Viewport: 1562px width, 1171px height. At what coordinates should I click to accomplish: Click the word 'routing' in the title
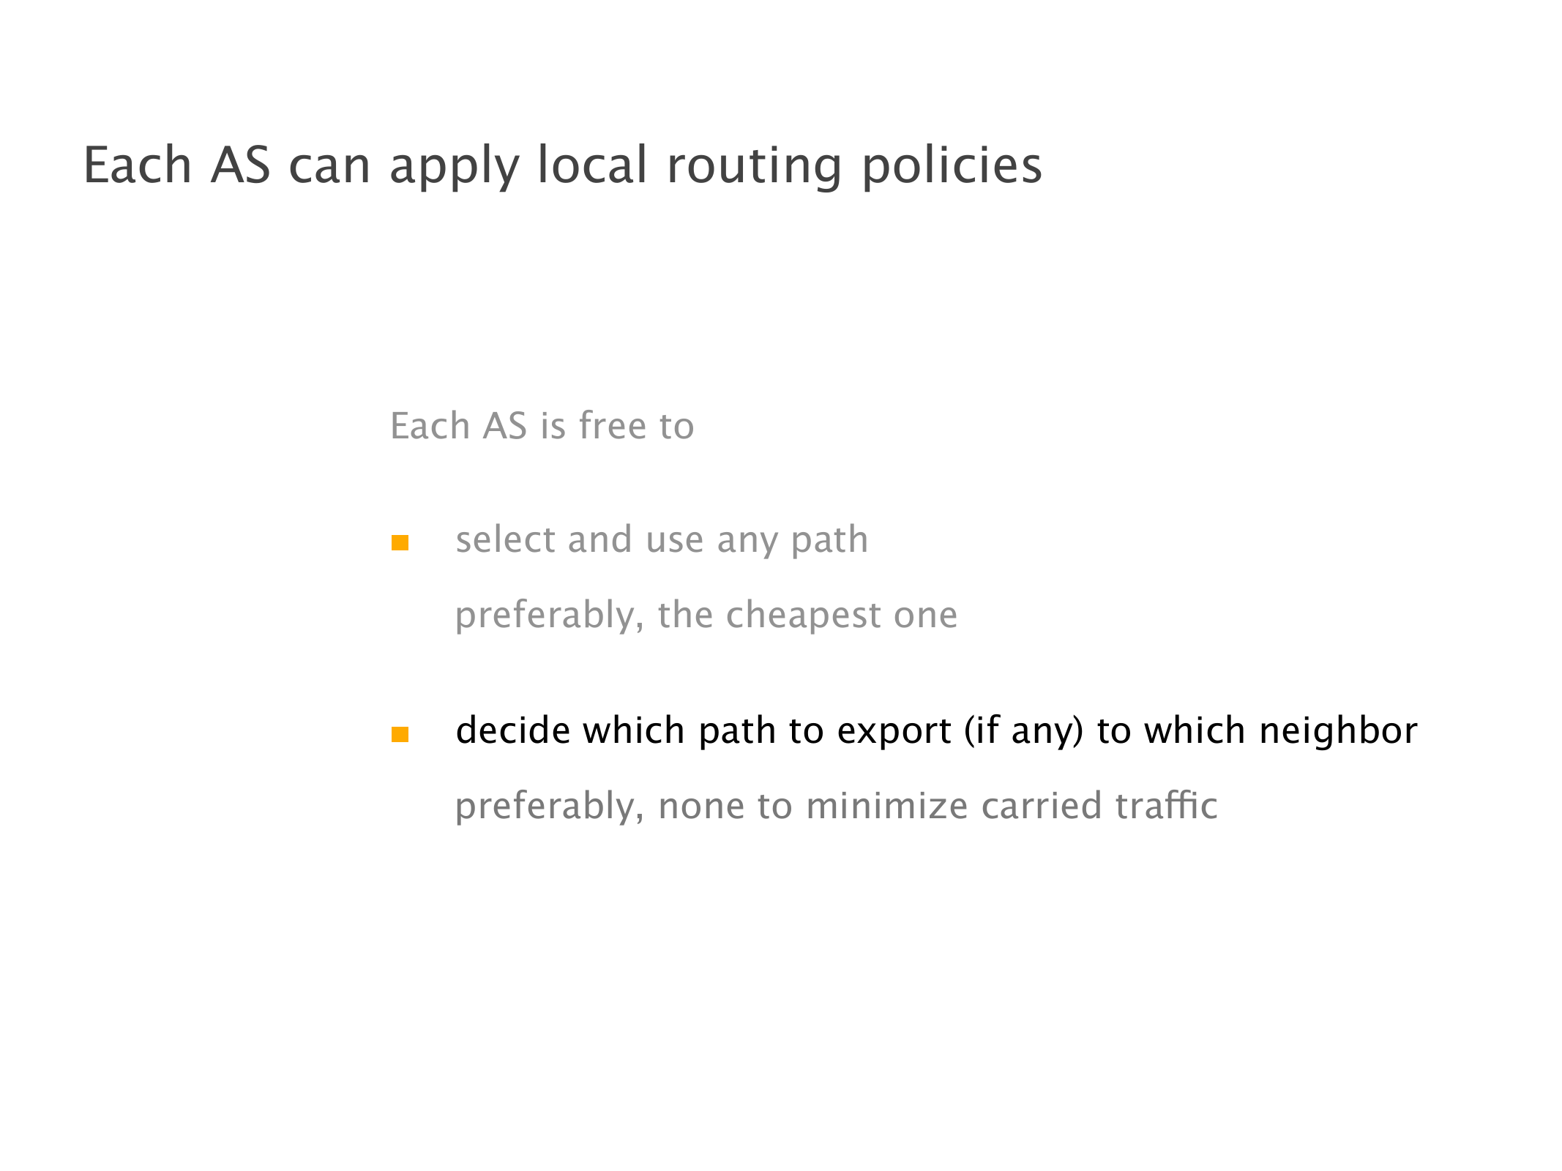pyautogui.click(x=754, y=165)
